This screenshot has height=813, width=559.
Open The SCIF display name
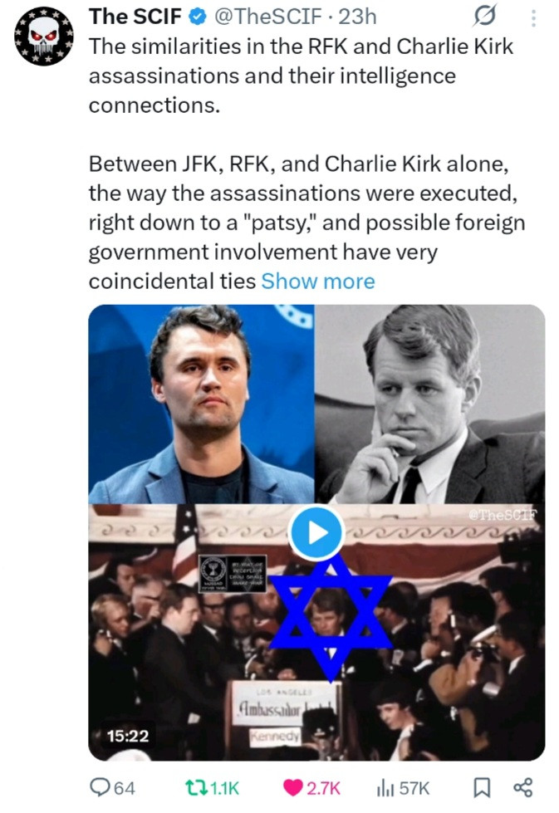[x=127, y=16]
